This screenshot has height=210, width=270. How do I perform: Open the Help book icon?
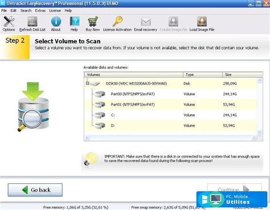click(75, 22)
